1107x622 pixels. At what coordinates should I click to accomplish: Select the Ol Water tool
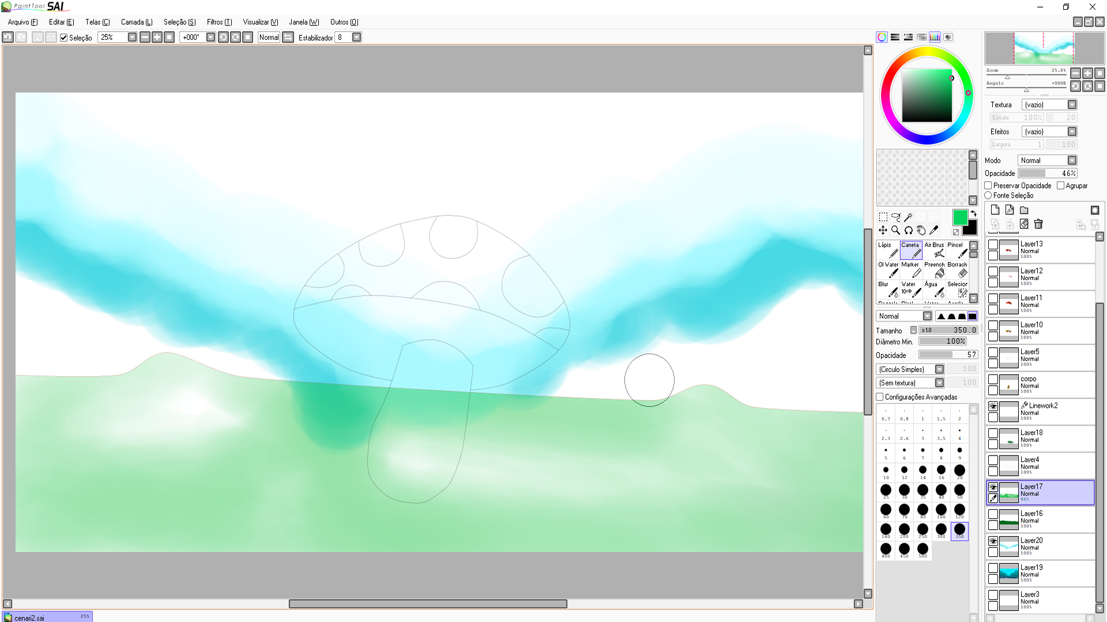click(888, 270)
